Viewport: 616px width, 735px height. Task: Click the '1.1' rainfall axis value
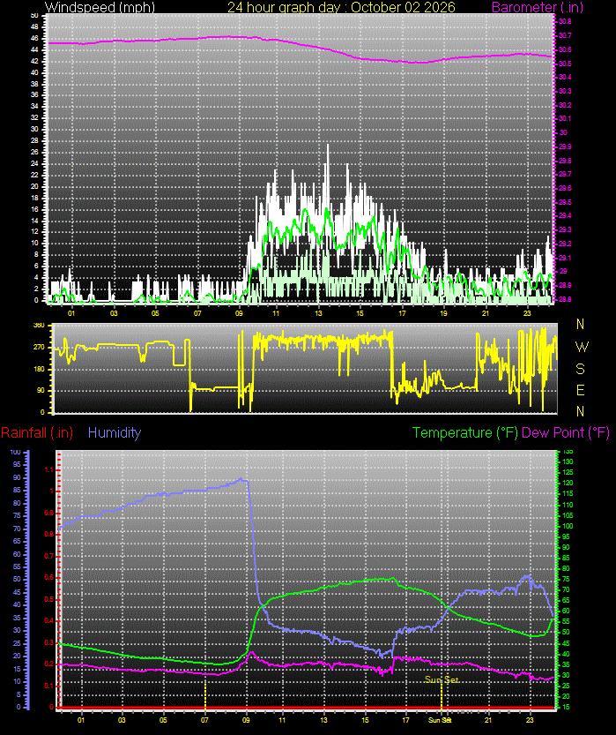49,469
